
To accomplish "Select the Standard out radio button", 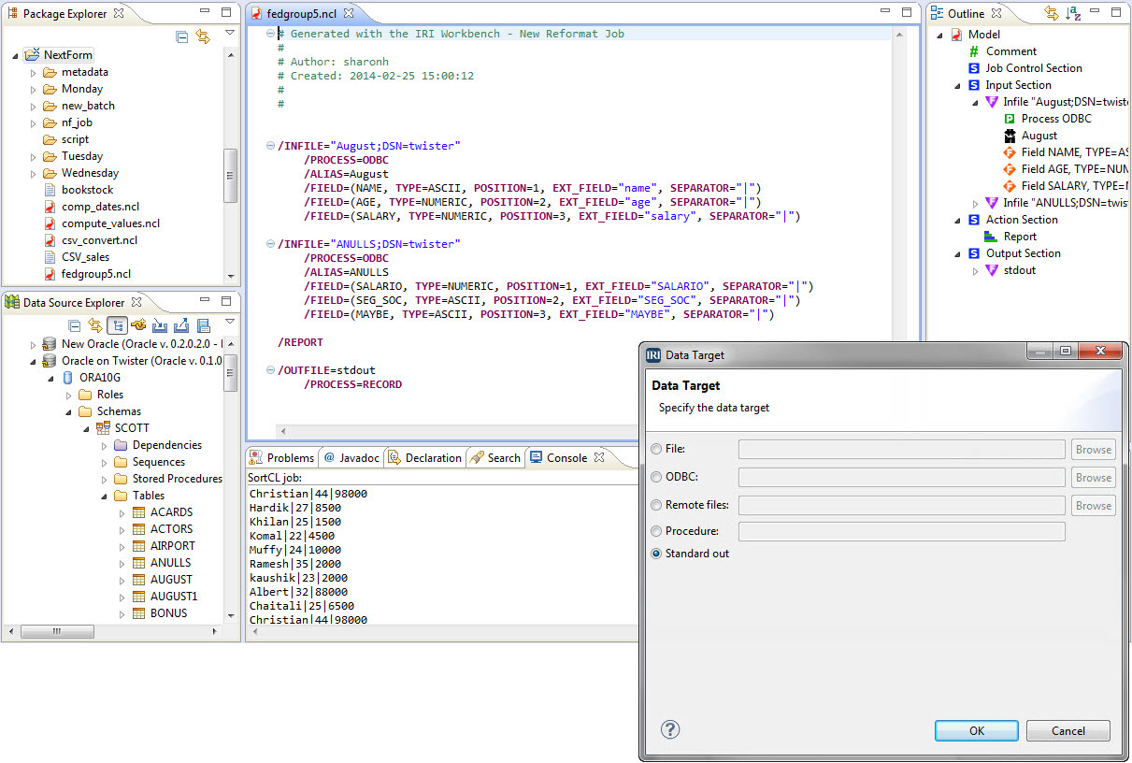I will pyautogui.click(x=655, y=553).
